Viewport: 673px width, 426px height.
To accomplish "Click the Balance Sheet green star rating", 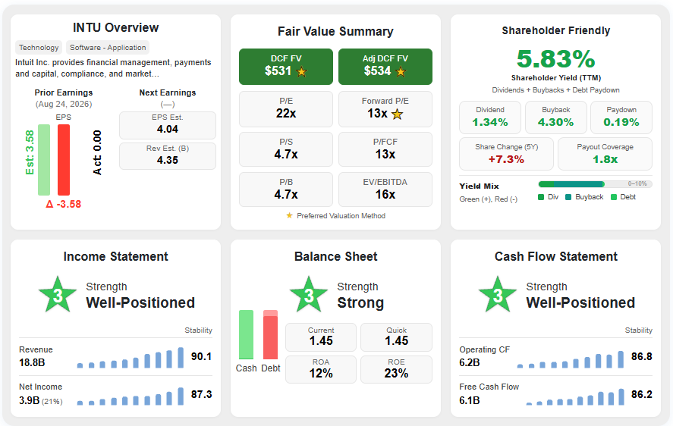I will point(309,295).
